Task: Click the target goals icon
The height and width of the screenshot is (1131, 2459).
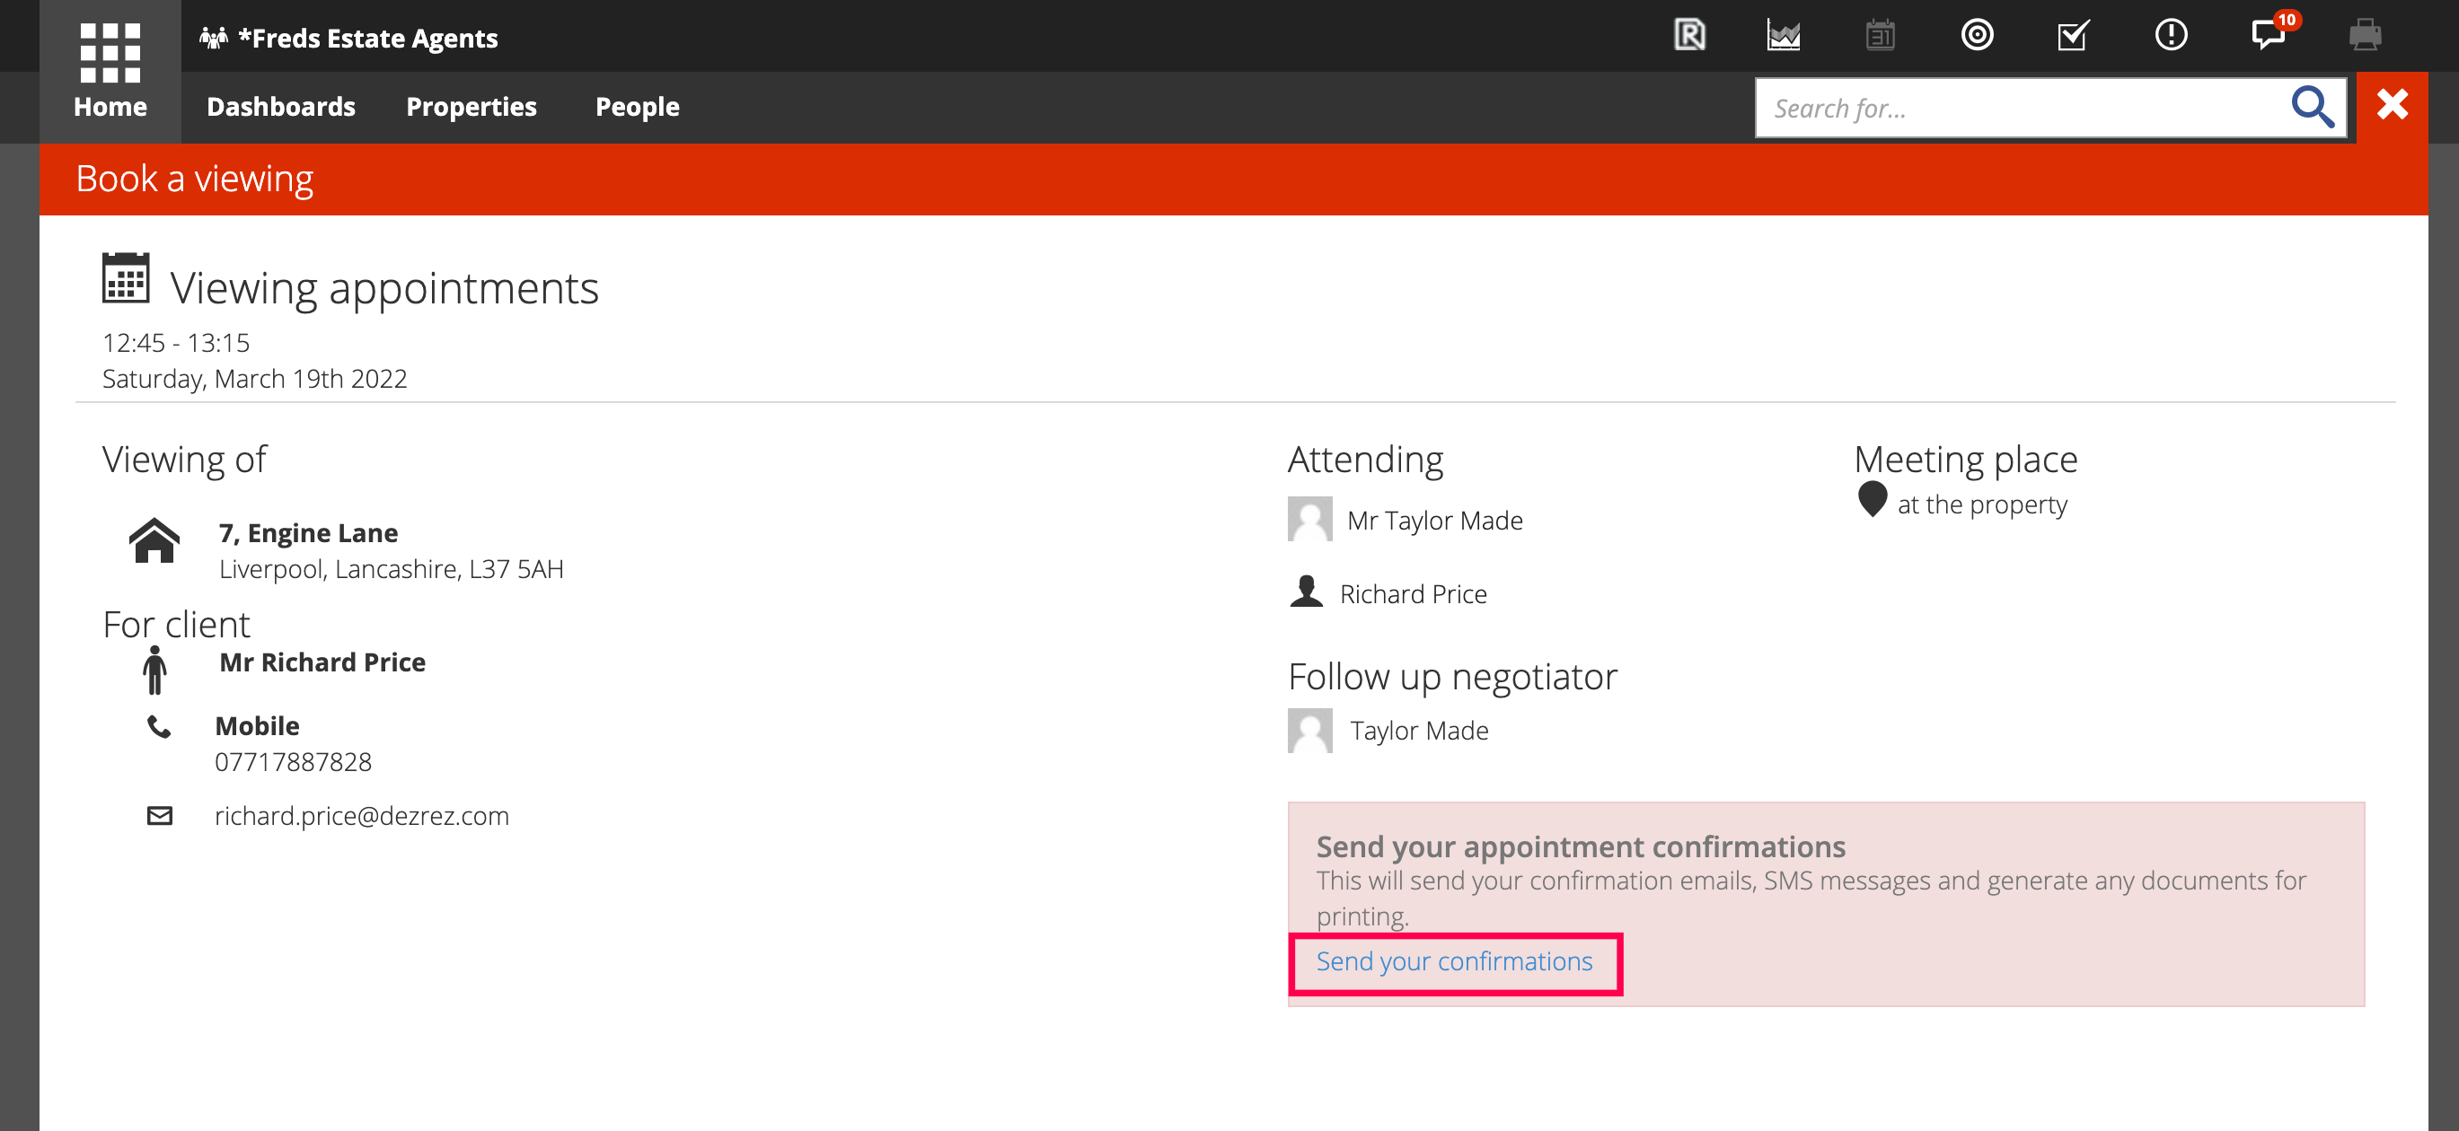Action: [x=1977, y=35]
